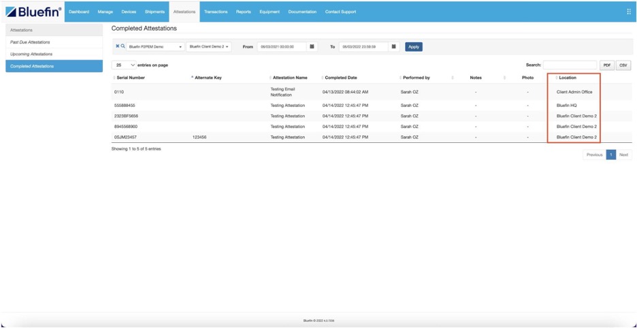Click the Showing 1 to 5 of 5 entries text
Viewport: 637px width, 328px height.
(136, 149)
